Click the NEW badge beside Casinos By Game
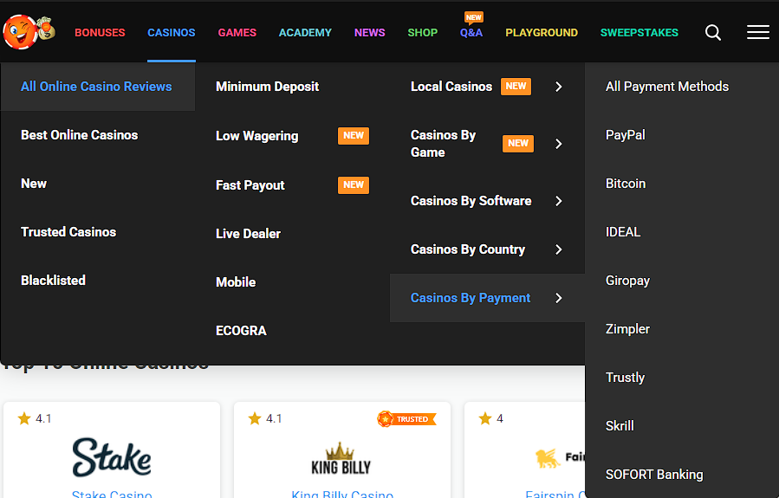779x498 pixels. pos(517,144)
